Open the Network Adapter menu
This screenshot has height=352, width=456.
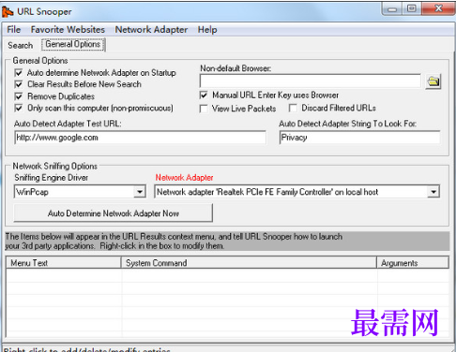tap(151, 30)
